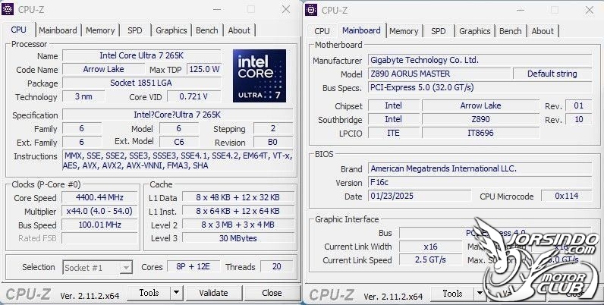Click the Southbridge value Z890
The width and height of the screenshot is (604, 305).
481,119
